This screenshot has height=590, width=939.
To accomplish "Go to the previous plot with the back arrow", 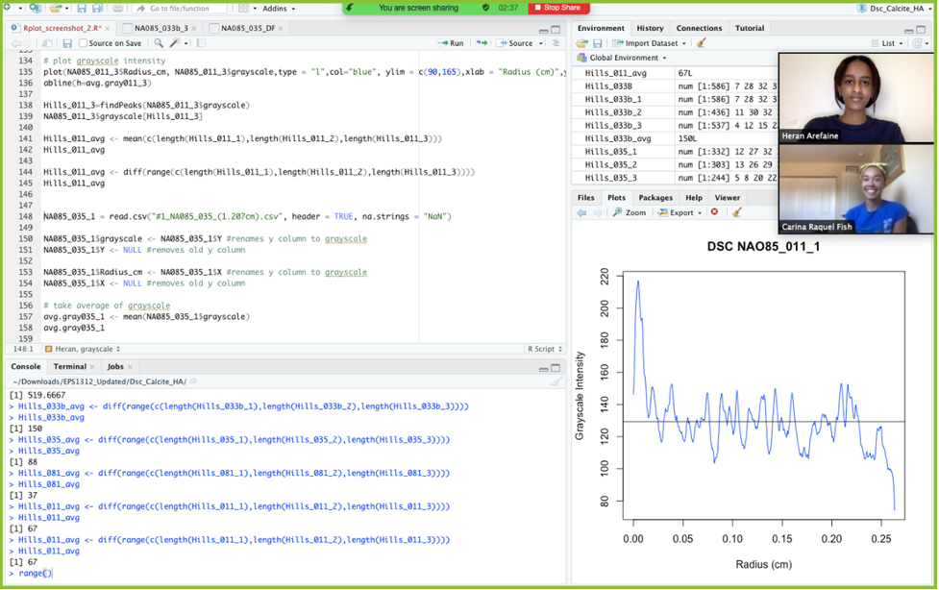I will [581, 212].
